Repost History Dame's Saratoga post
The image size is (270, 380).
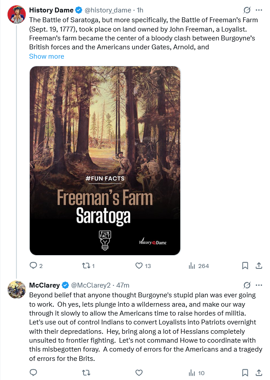coord(86,266)
